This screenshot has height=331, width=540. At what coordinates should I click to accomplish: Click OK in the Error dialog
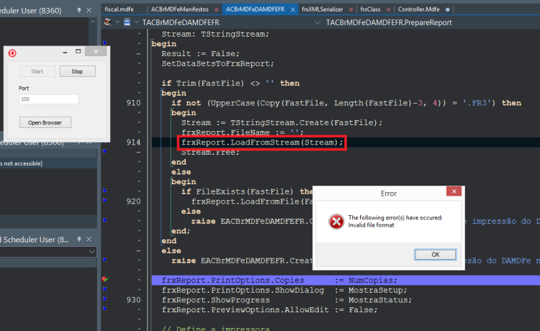[x=436, y=254]
